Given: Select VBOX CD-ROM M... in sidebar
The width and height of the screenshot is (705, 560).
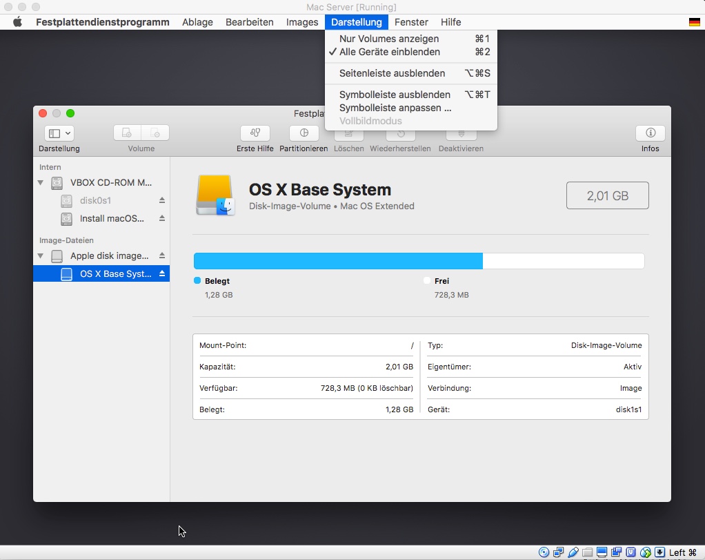Looking at the screenshot, I should [x=101, y=183].
